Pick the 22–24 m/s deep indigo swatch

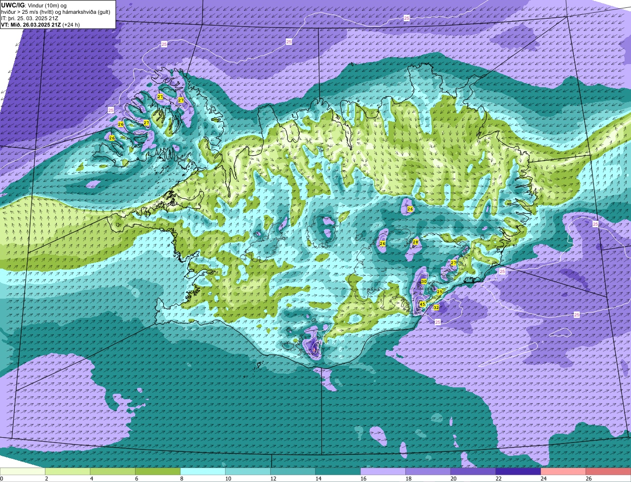pyautogui.click(x=519, y=471)
